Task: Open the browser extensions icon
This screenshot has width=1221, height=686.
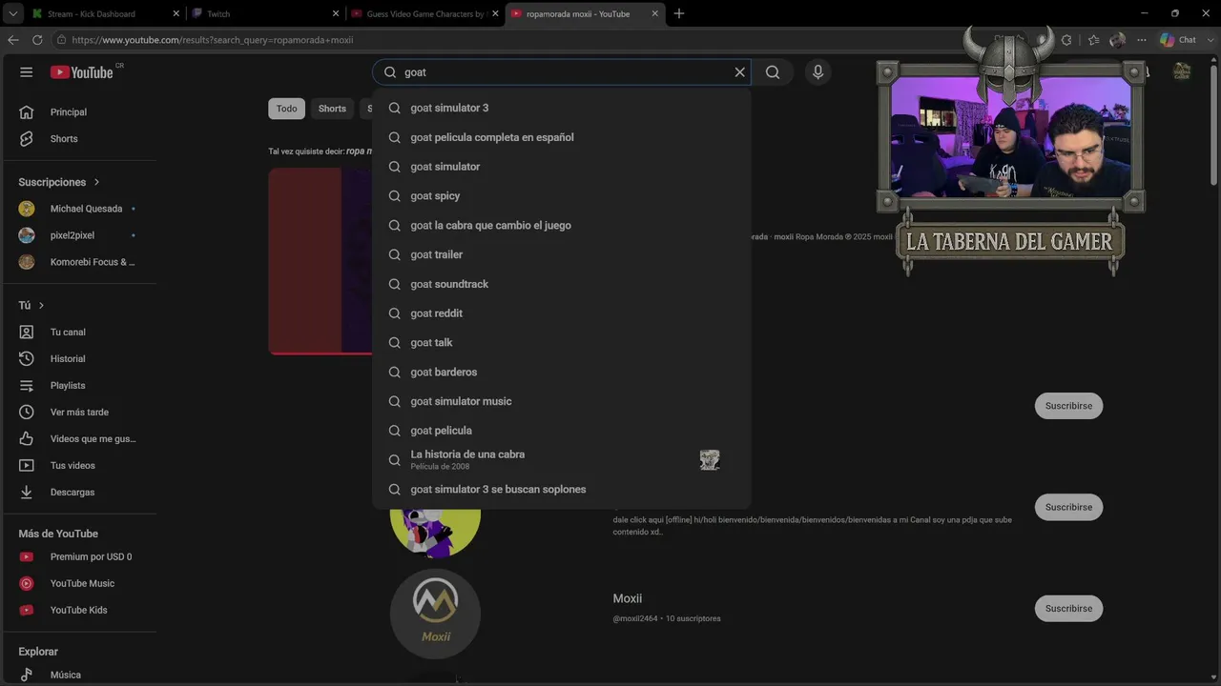Action: click(x=1066, y=40)
